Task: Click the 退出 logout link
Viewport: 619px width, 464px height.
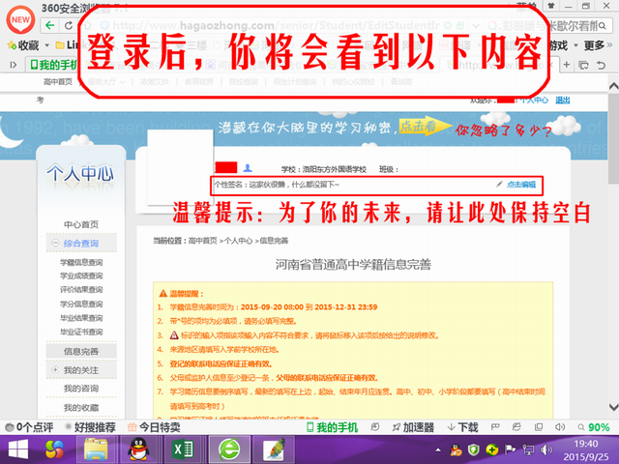Action: click(x=563, y=100)
